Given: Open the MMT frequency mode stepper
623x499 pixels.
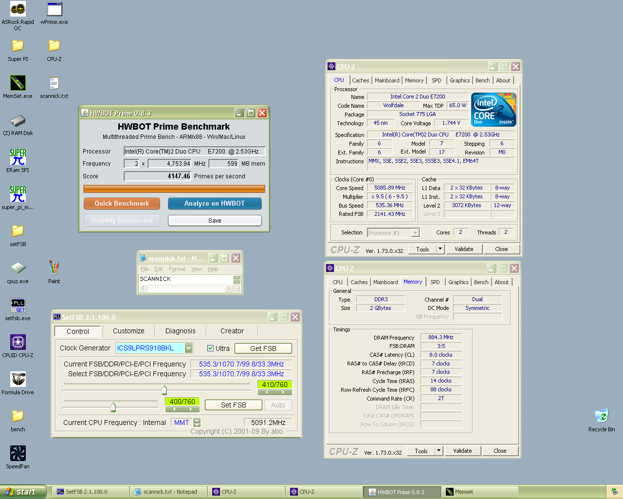Looking at the screenshot, I should (x=197, y=422).
